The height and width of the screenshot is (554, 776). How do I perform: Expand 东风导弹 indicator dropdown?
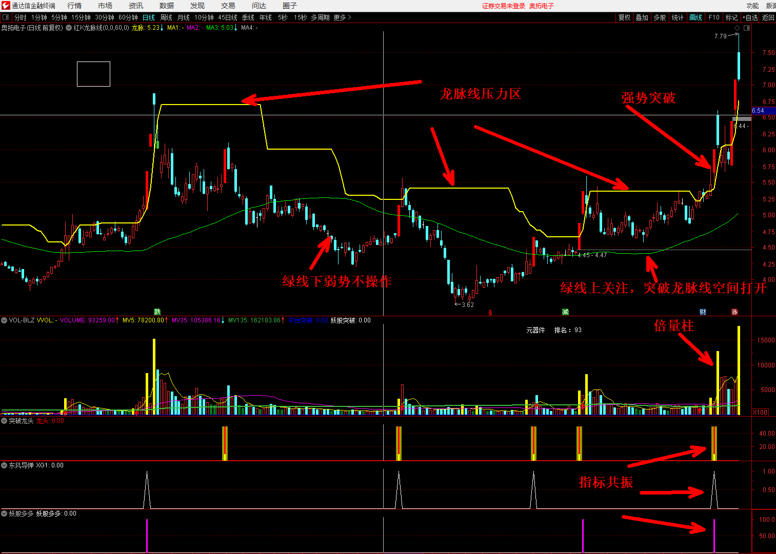point(4,465)
